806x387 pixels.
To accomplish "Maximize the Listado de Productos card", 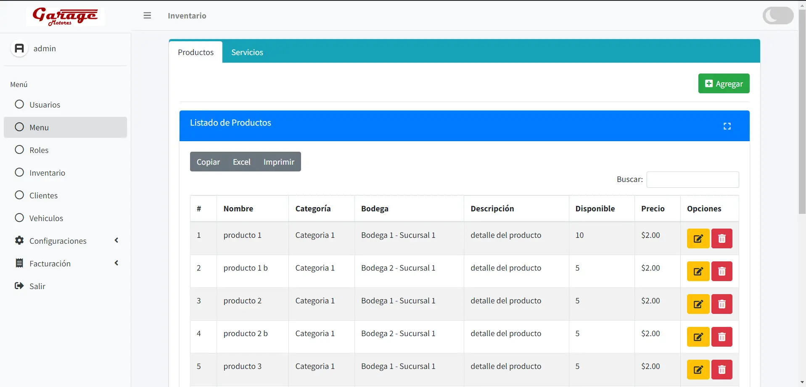I will [x=727, y=126].
